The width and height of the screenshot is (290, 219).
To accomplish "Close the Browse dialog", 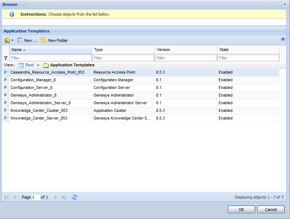I will [285, 4].
